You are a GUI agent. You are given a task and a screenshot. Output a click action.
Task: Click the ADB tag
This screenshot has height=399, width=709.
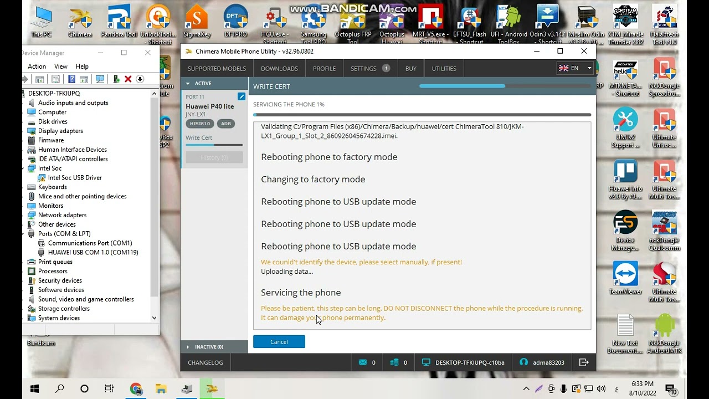pyautogui.click(x=226, y=124)
